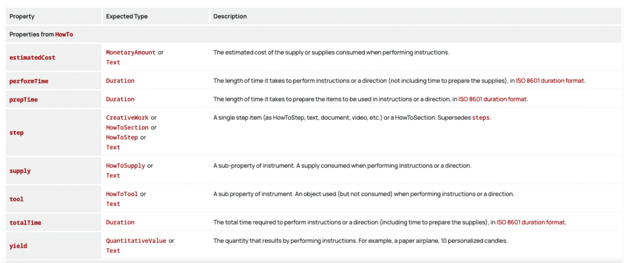Open the HowToStep type link

[122, 137]
